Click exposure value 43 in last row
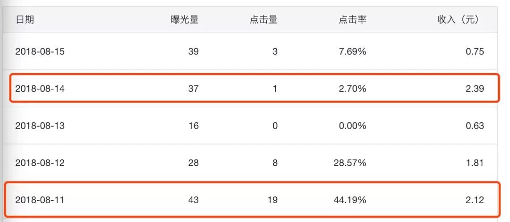This screenshot has height=222, width=510. coord(193,200)
